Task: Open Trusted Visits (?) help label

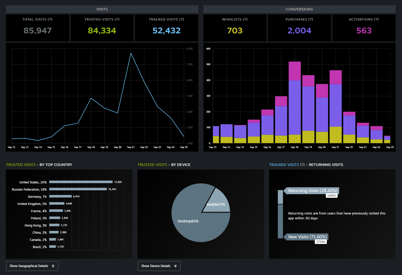Action: click(x=102, y=19)
